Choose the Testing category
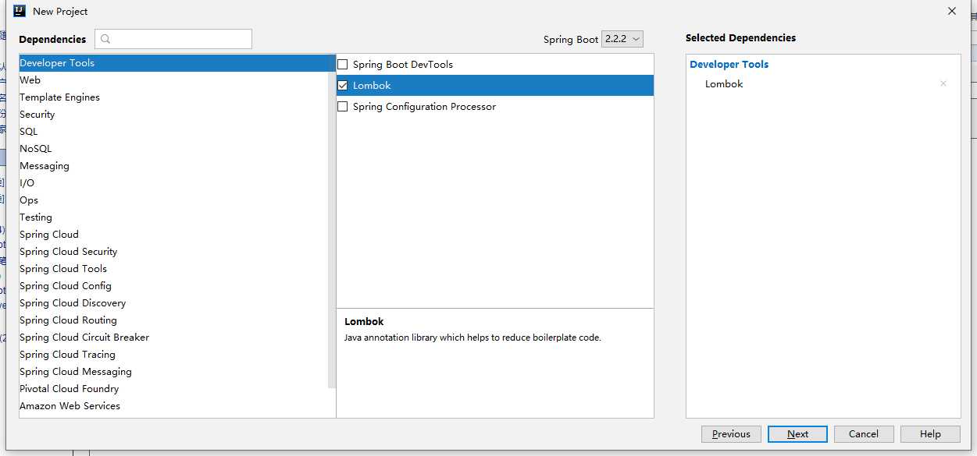This screenshot has height=456, width=977. click(174, 217)
